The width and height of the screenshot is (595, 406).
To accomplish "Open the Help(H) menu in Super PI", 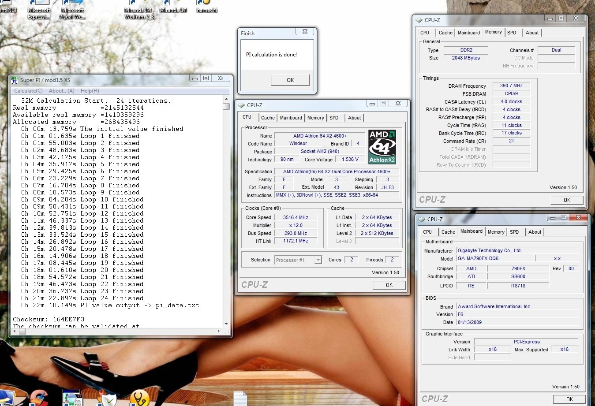I will [90, 91].
